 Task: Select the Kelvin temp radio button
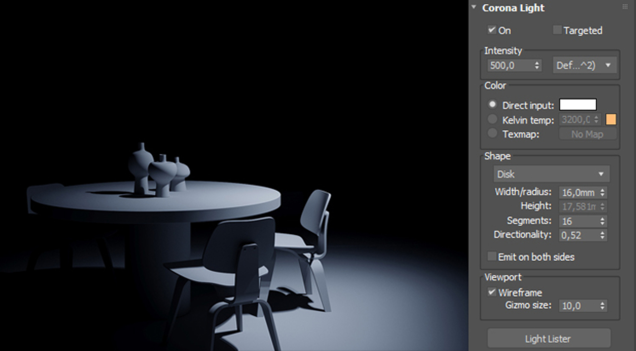pos(492,119)
